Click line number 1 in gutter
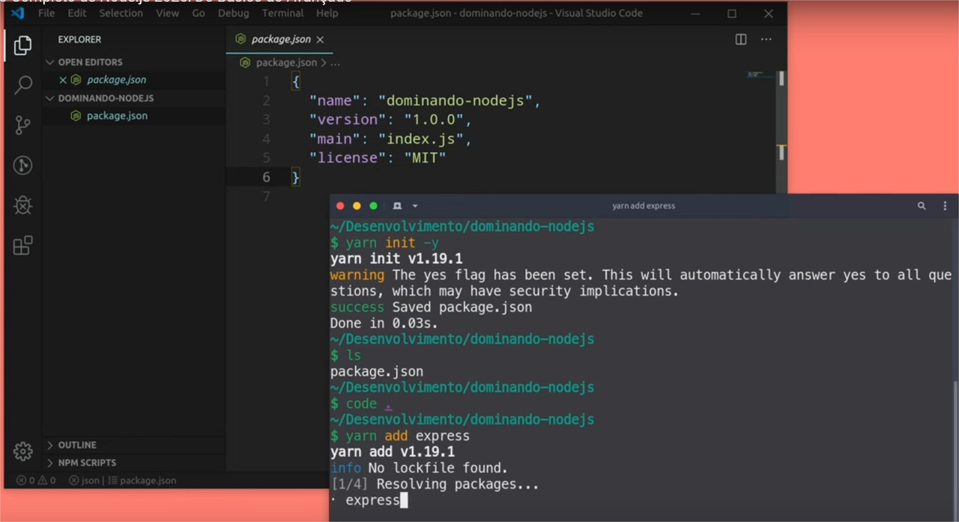This screenshot has height=522, width=959. tap(267, 82)
